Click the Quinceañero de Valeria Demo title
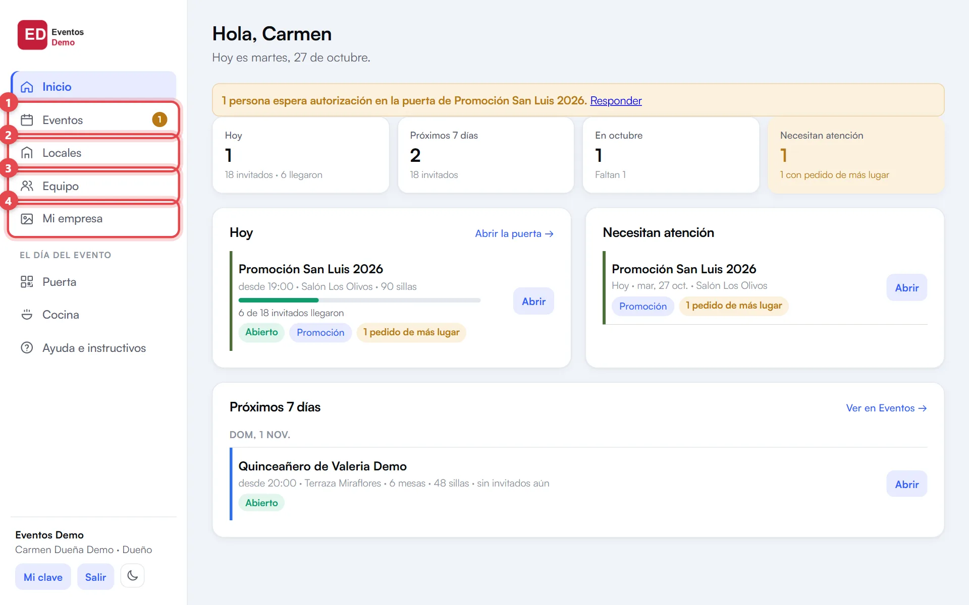The width and height of the screenshot is (969, 605). (x=322, y=466)
